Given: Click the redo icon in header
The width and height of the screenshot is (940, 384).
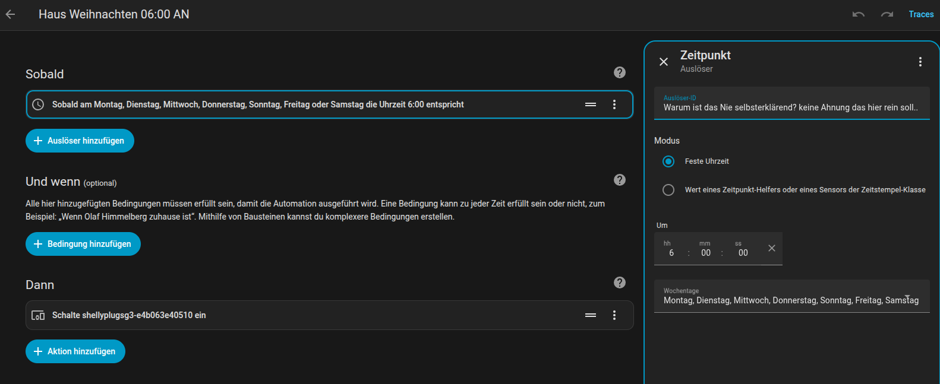Looking at the screenshot, I should (x=887, y=14).
